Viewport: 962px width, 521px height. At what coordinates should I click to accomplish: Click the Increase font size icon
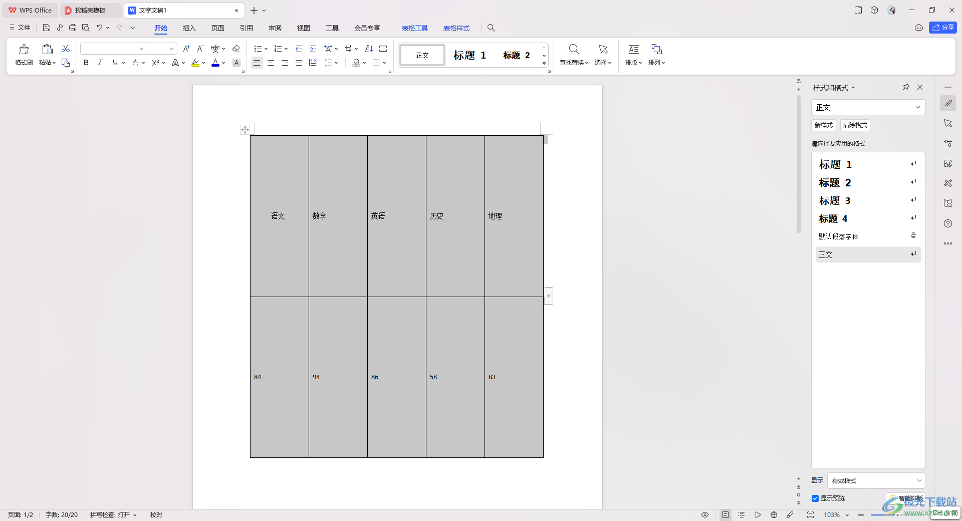(x=186, y=49)
